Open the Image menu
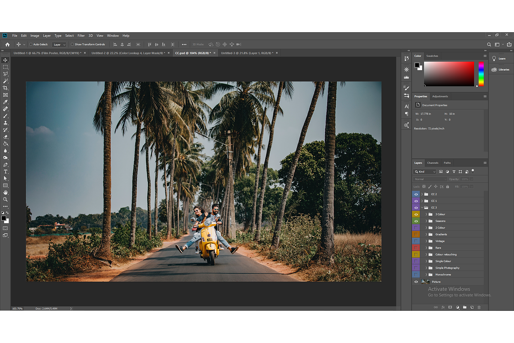 [35, 36]
